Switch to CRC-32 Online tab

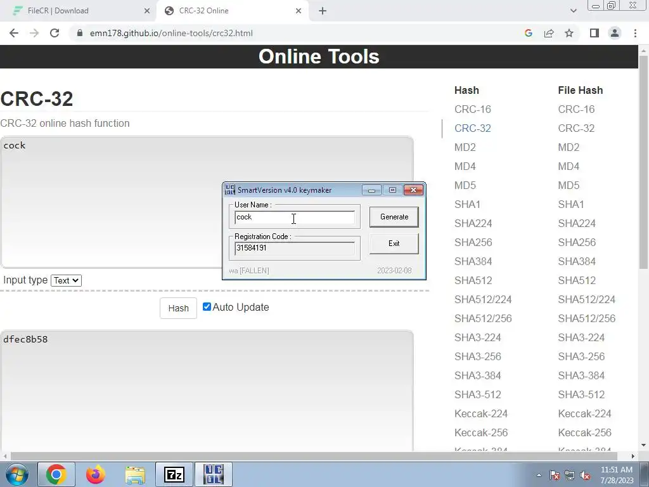232,11
